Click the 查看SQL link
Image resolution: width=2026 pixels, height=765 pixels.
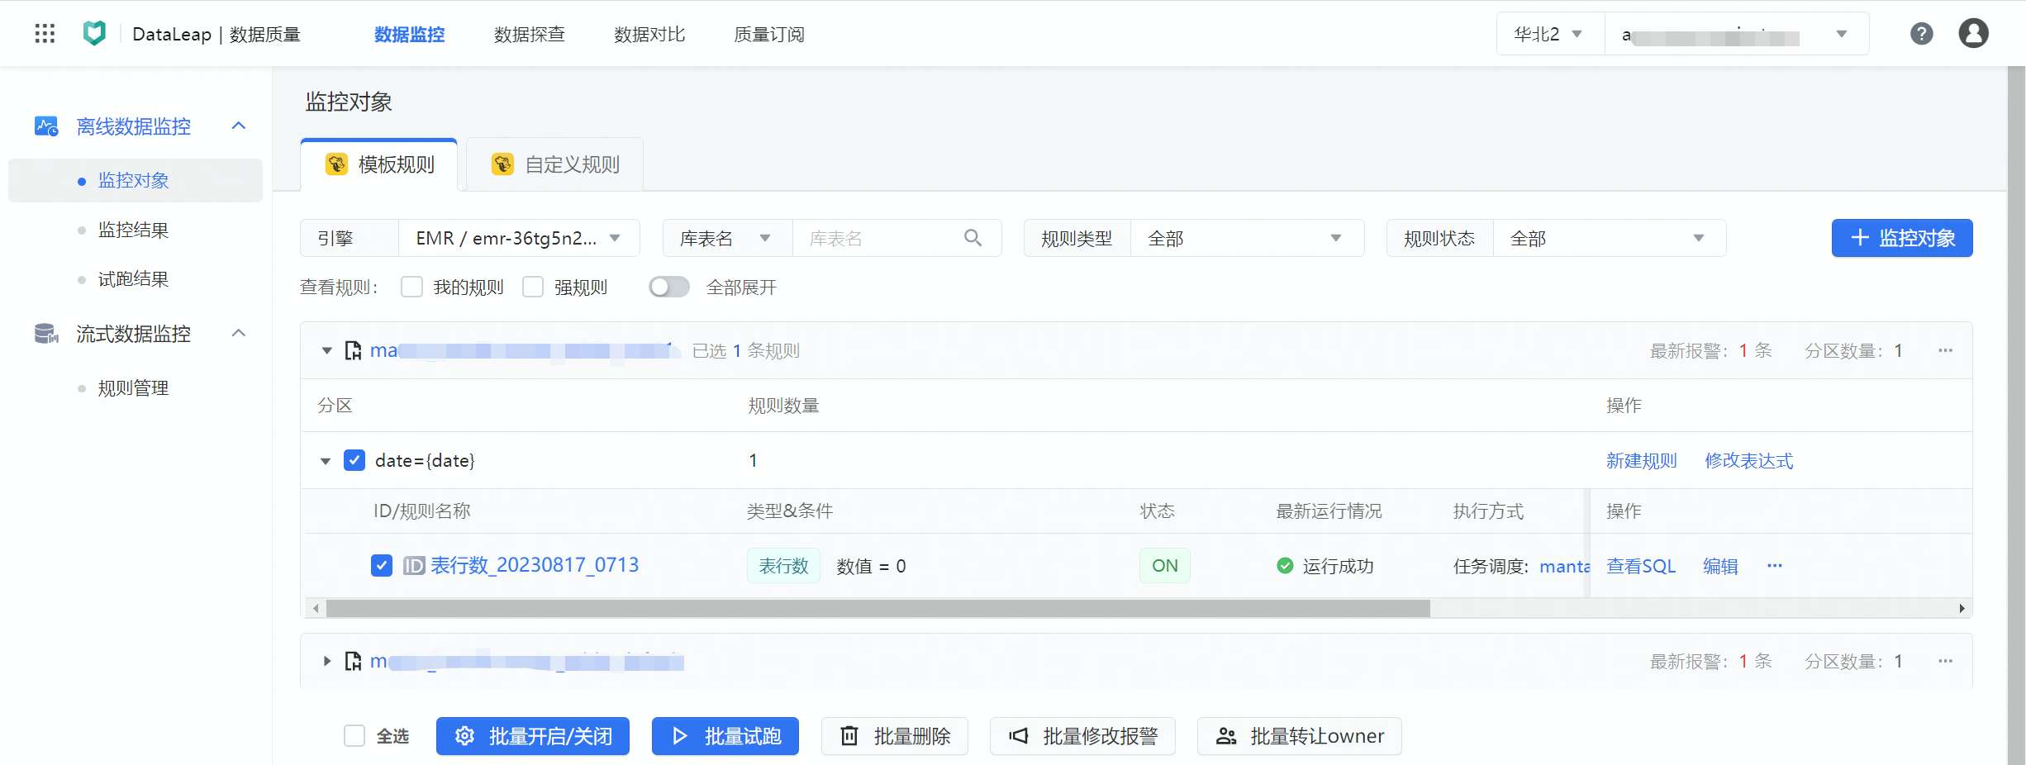click(x=1641, y=566)
